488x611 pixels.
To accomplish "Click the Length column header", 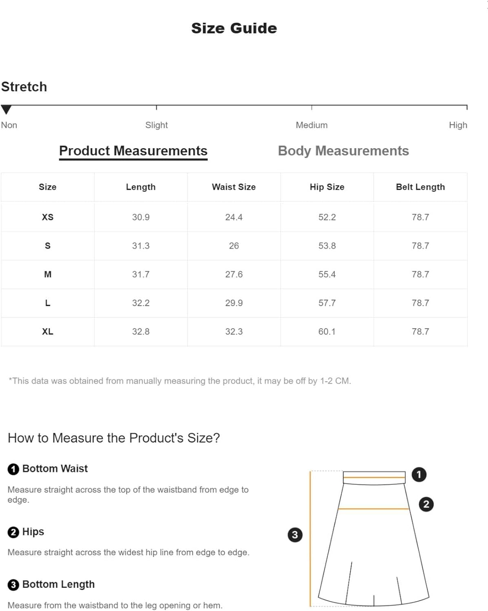I will point(141,187).
